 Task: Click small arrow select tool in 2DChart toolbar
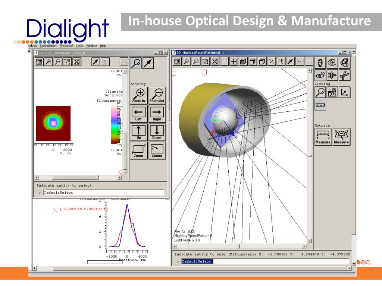(95, 62)
